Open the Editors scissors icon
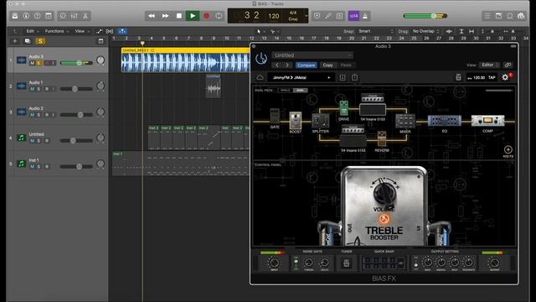This screenshot has height=302, width=536. pos(85,16)
